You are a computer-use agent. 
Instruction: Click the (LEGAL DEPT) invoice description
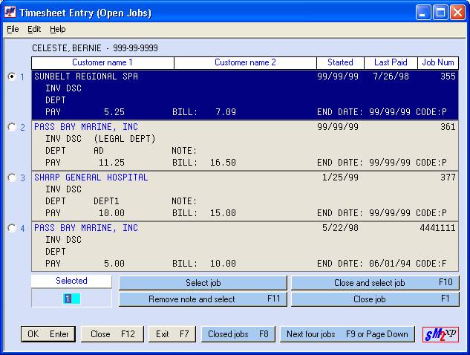click(125, 139)
